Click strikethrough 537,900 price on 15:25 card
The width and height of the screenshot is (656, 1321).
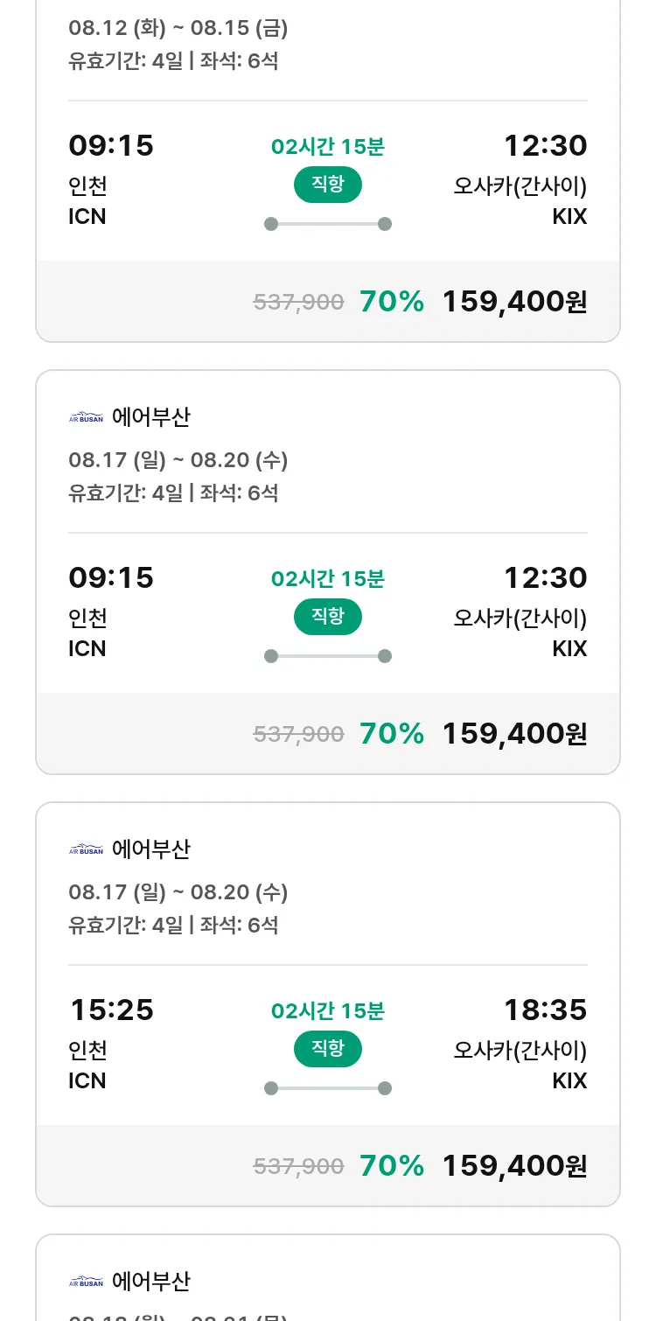[298, 1166]
